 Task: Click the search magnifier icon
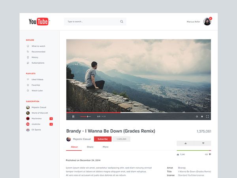click(122, 21)
